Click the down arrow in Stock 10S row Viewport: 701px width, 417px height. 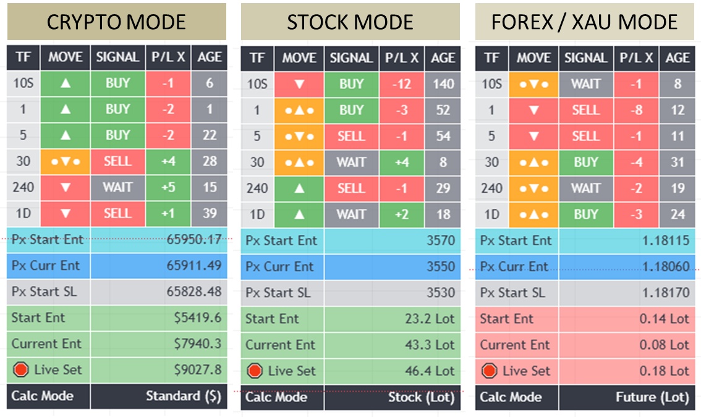(299, 84)
